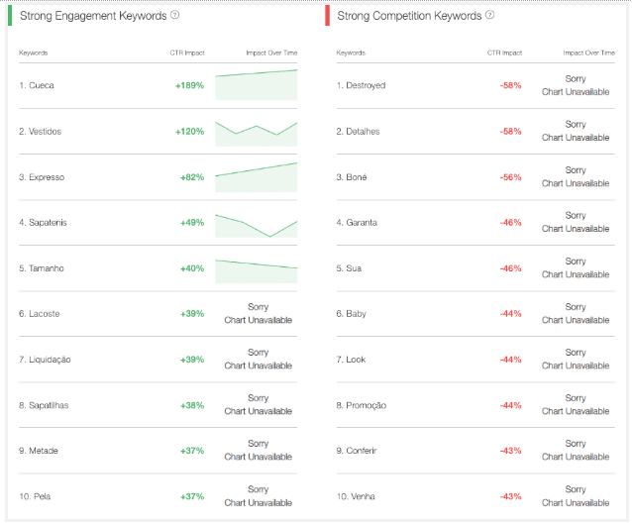Click the +82% CTR impact value
The height and width of the screenshot is (524, 632).
(x=192, y=177)
